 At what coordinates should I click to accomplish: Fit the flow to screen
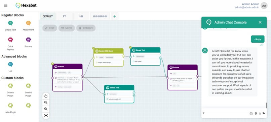46,115
